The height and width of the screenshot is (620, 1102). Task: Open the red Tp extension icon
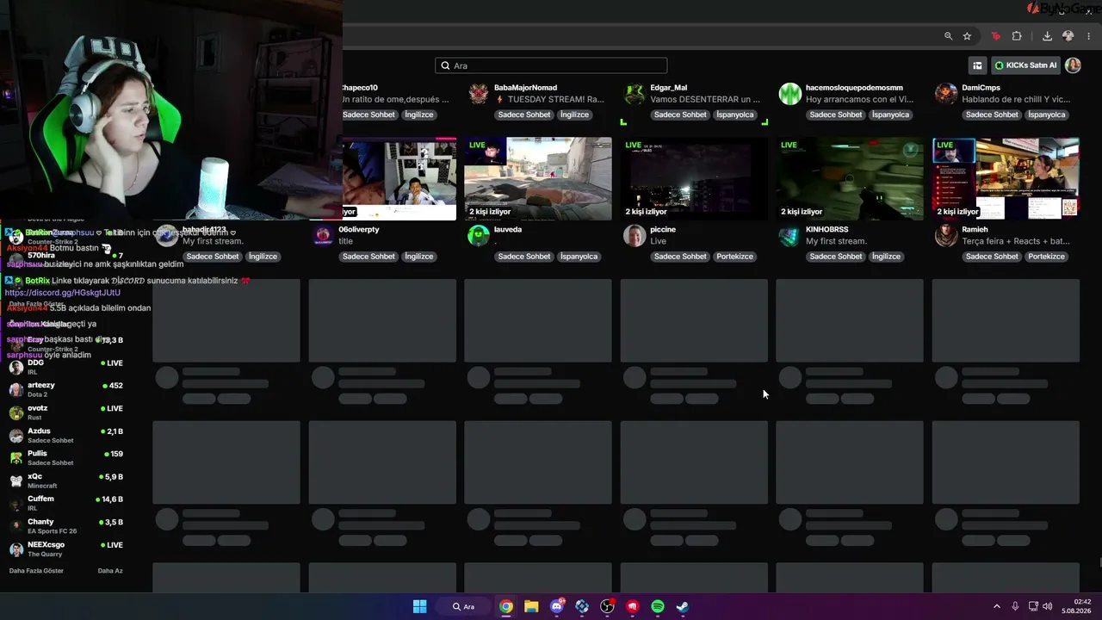[x=996, y=36]
